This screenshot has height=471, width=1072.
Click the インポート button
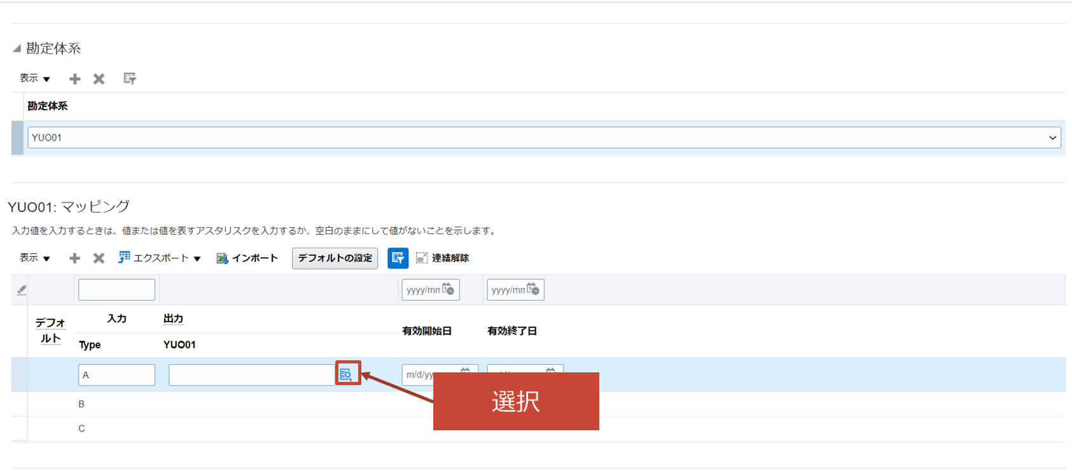(x=247, y=258)
